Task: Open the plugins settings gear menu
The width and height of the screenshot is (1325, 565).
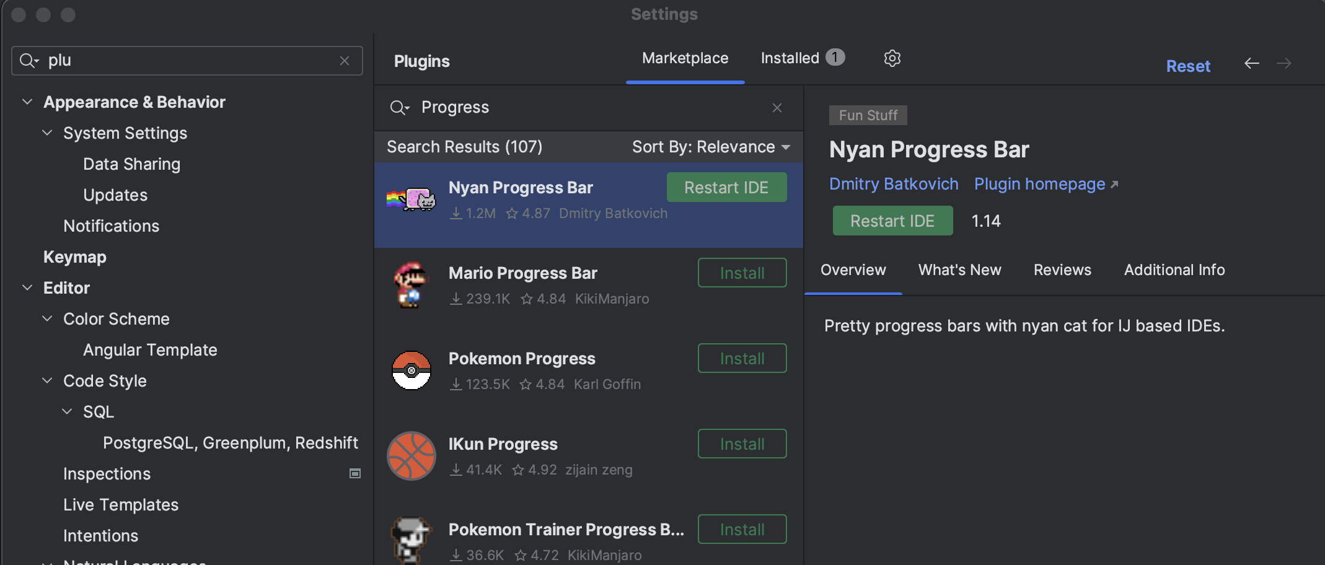Action: (892, 58)
